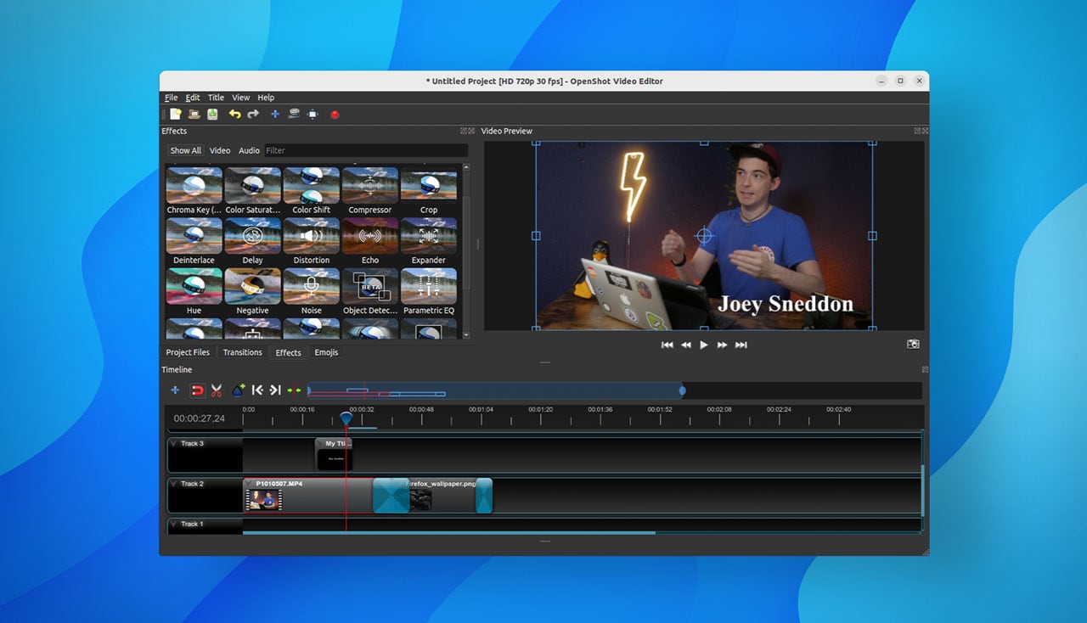Open the Track 3 dropdown arrow
The image size is (1087, 623).
click(x=174, y=443)
